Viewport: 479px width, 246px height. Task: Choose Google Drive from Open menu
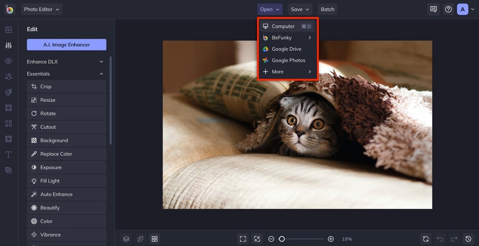pos(287,49)
